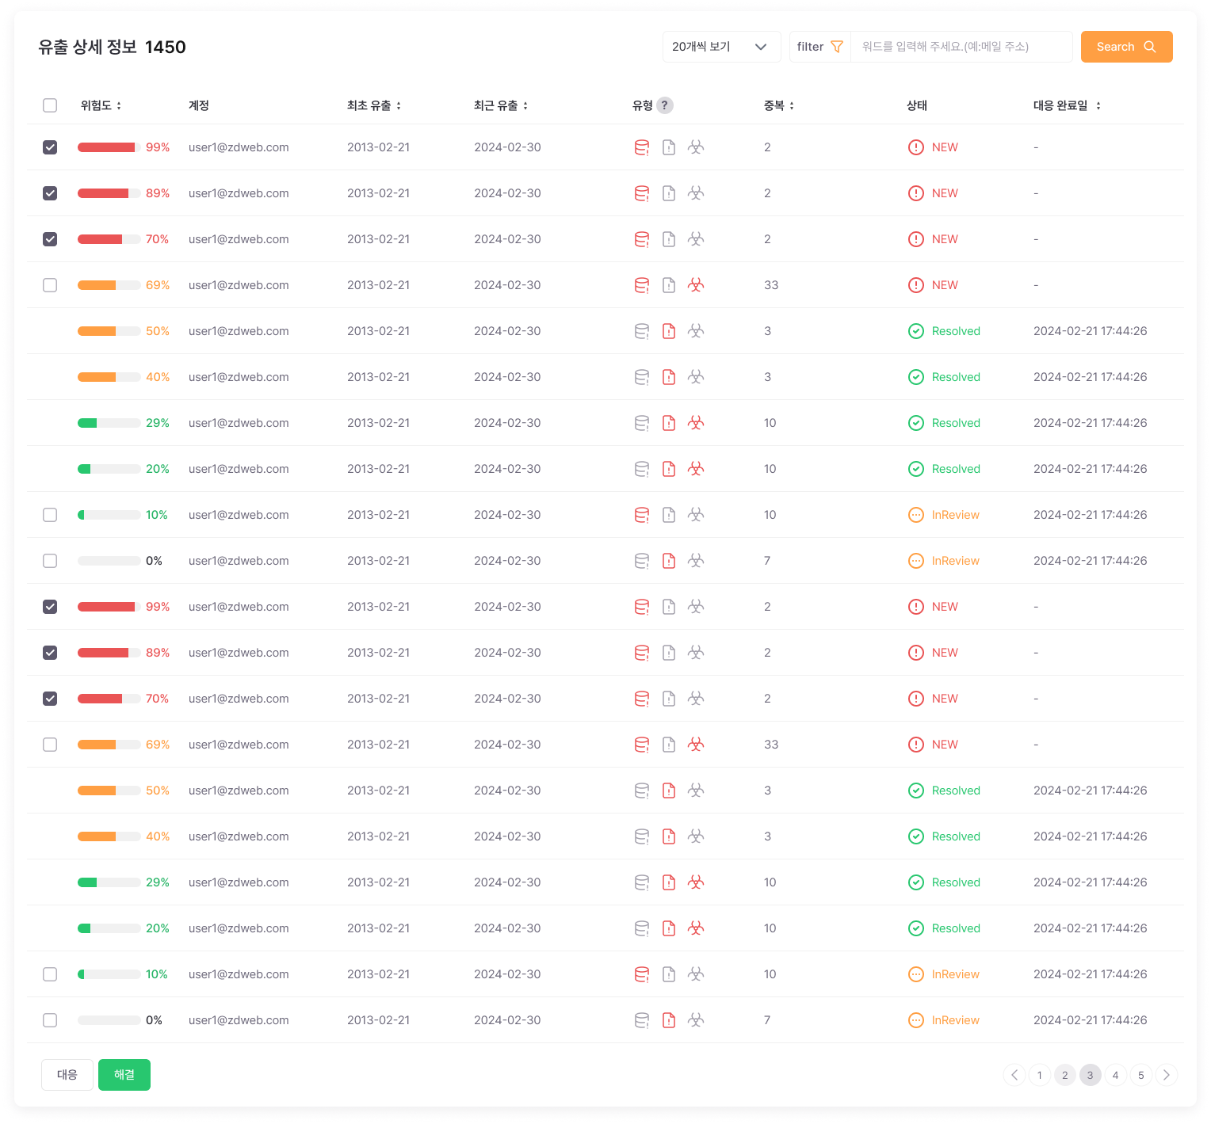Go to page 4 in pagination
1211x1124 pixels.
pyautogui.click(x=1115, y=1075)
